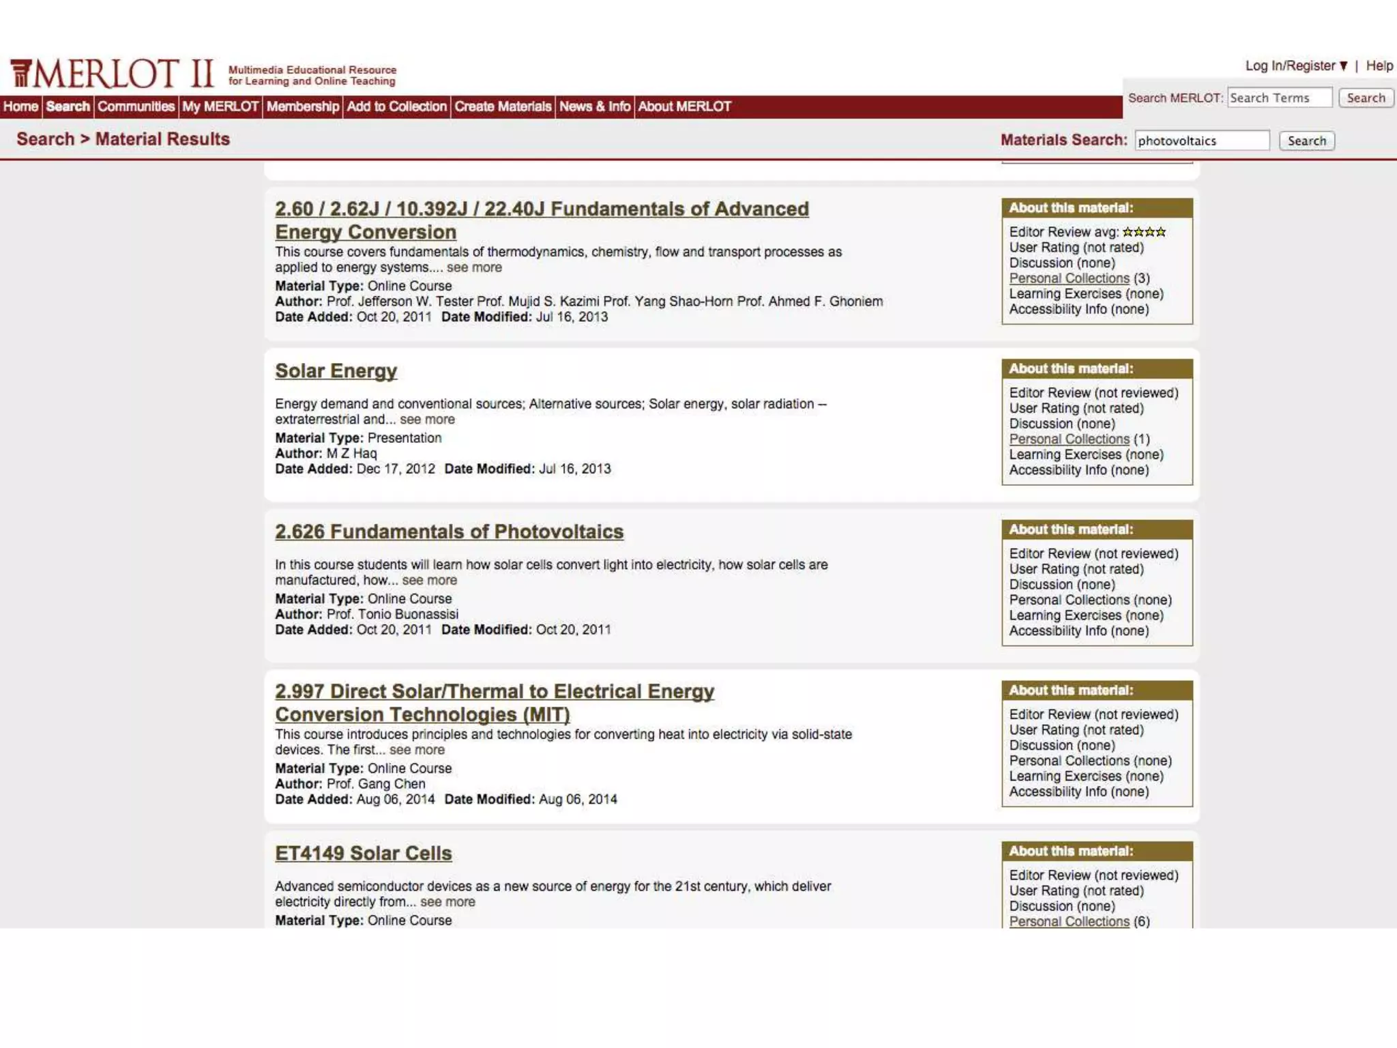Click the Materials Search photovoltaics field

pos(1201,141)
